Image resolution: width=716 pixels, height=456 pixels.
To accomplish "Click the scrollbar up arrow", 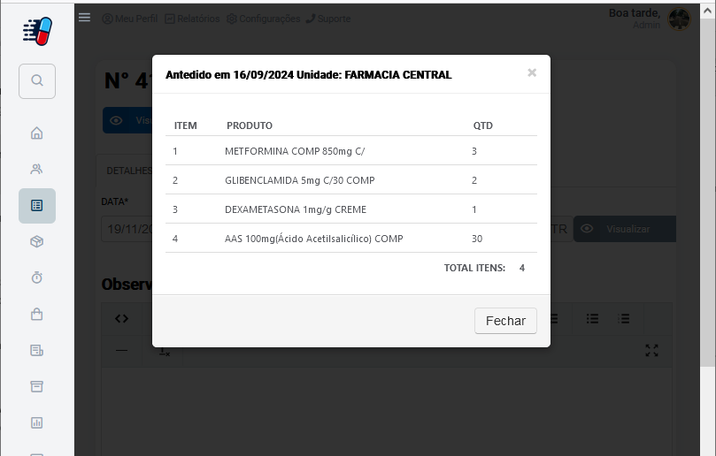I will (x=708, y=11).
